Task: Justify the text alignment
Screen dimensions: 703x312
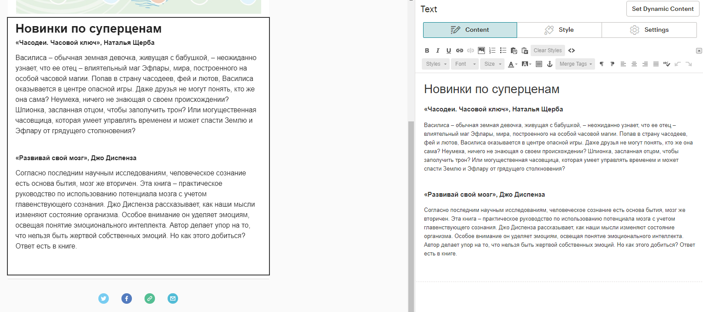Action: tap(656, 64)
